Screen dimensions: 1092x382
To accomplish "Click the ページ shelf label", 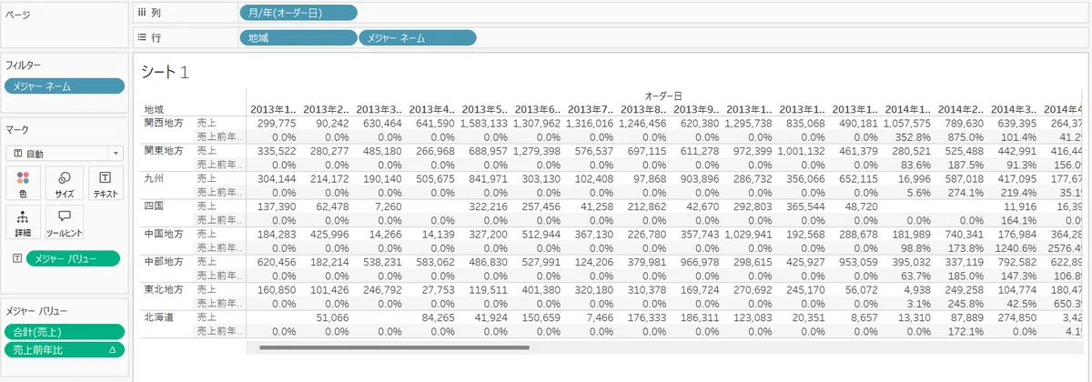I will [x=18, y=13].
